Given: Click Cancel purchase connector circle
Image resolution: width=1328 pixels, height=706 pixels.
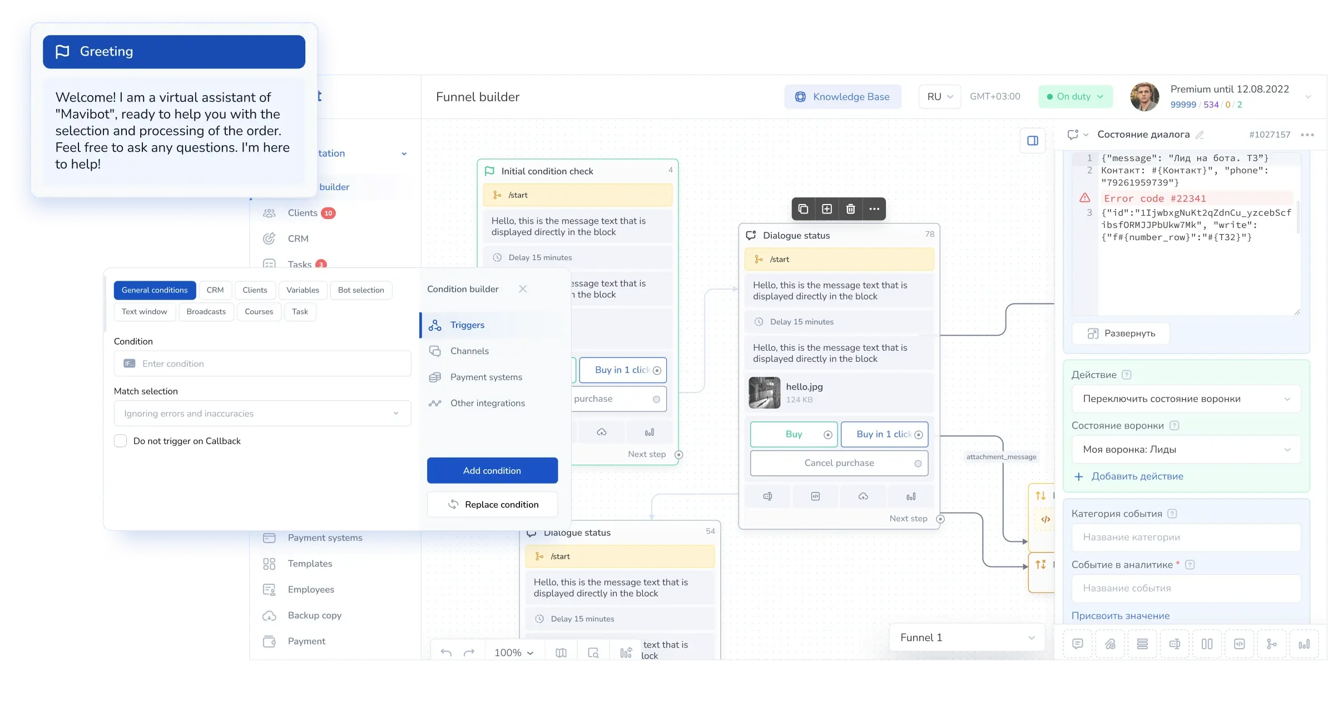Looking at the screenshot, I should pyautogui.click(x=918, y=464).
